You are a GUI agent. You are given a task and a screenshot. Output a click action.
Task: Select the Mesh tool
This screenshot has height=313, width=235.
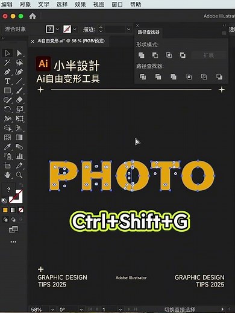pyautogui.click(x=8, y=137)
